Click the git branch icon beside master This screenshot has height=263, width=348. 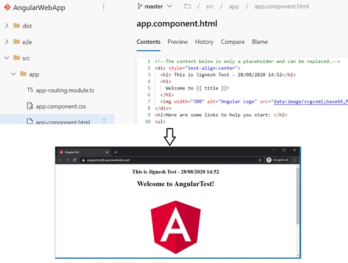[x=139, y=6]
